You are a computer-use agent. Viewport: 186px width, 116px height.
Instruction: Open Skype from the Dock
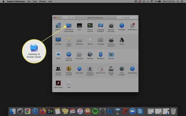[140, 111]
